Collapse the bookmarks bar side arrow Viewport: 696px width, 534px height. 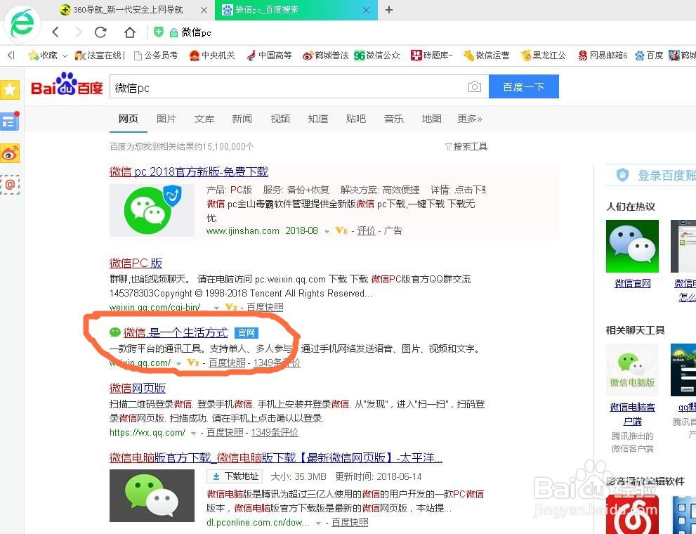[11, 55]
